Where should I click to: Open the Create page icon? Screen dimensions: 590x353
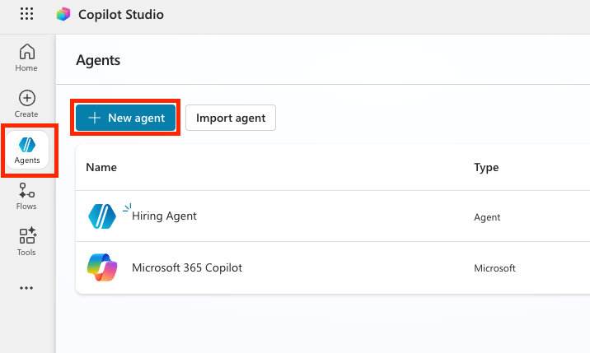pyautogui.click(x=26, y=104)
